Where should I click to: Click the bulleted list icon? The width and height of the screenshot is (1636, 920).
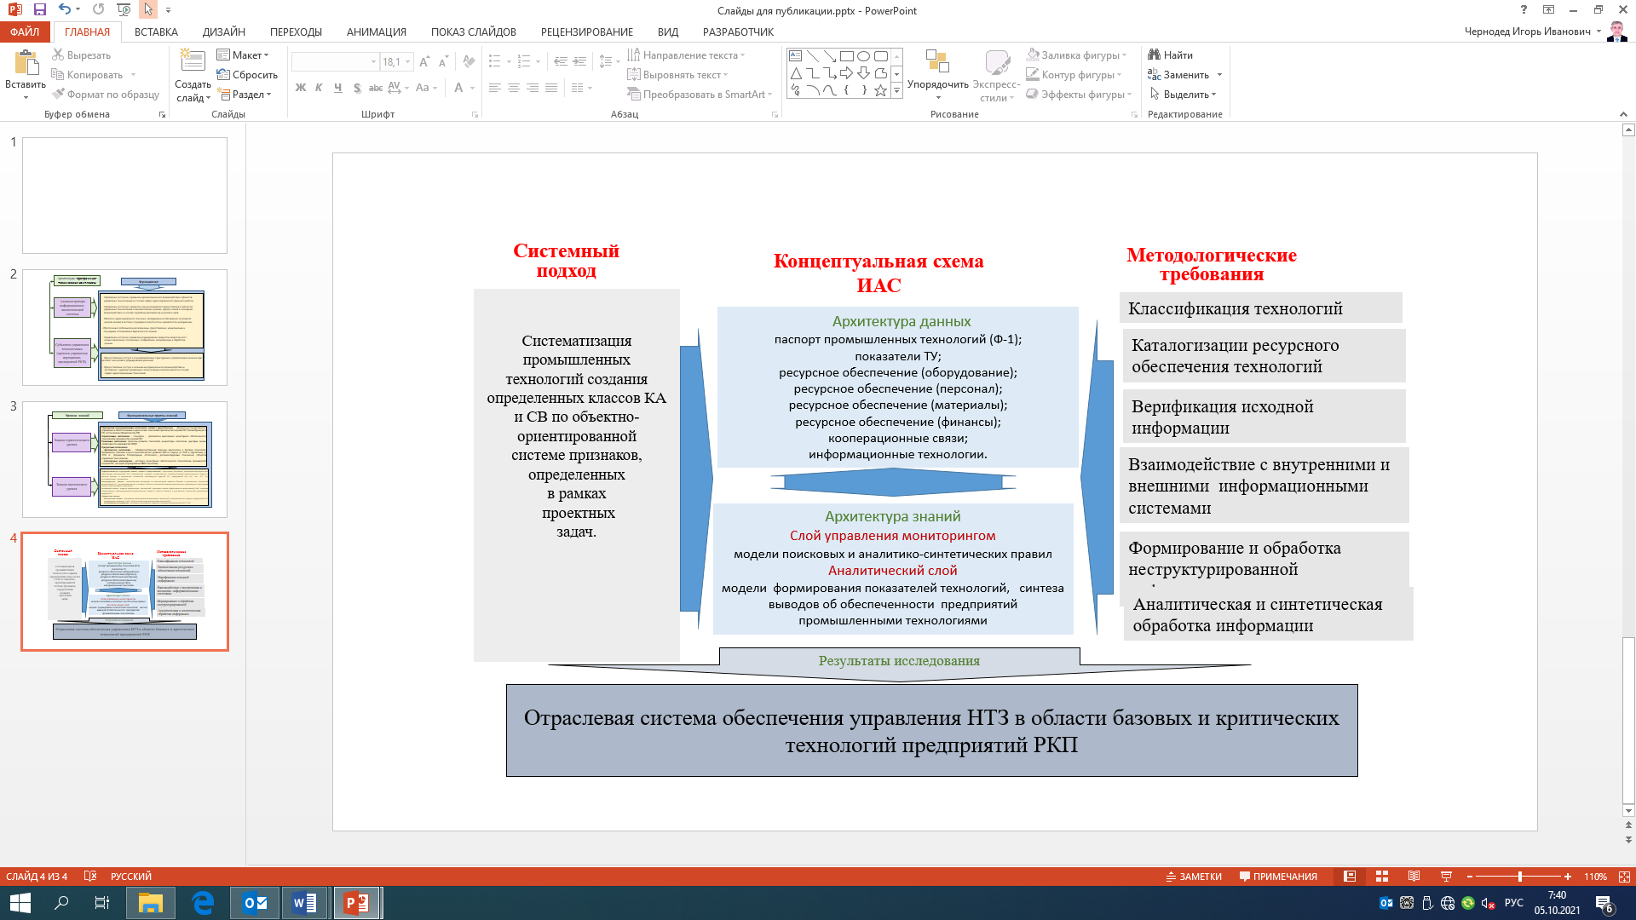click(495, 62)
